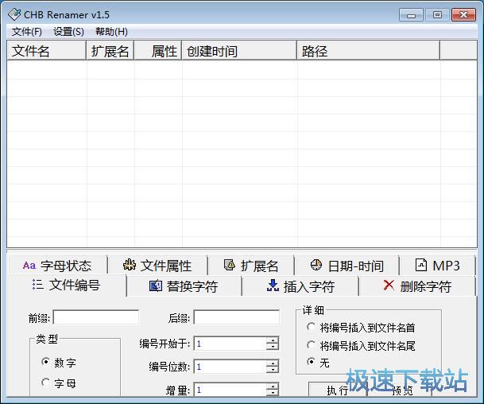Click the 前缀 input field
The width and height of the screenshot is (484, 404).
96,317
